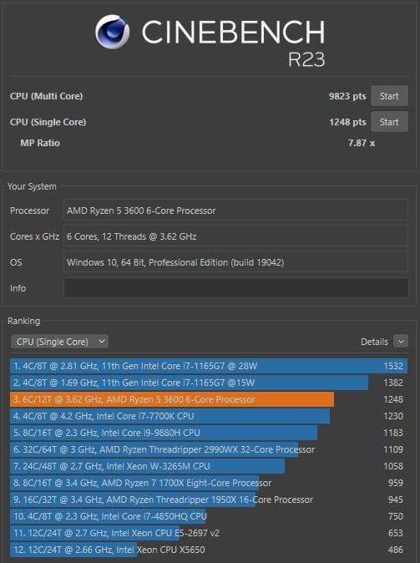Choose the Intel Core i7-7700K ranking entry
The height and width of the screenshot is (563, 420).
pos(209,416)
